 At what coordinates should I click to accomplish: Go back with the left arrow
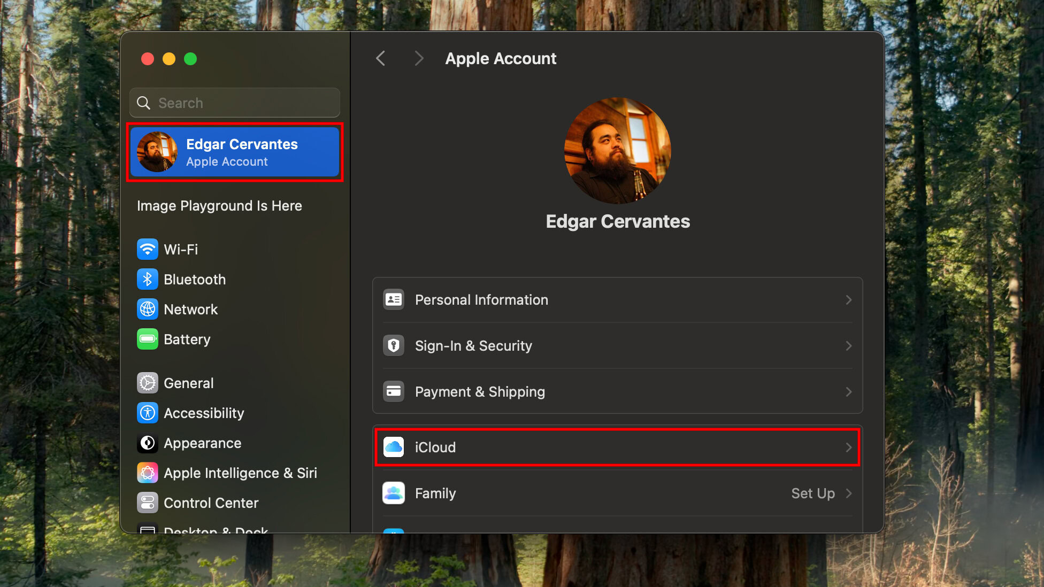pyautogui.click(x=381, y=58)
